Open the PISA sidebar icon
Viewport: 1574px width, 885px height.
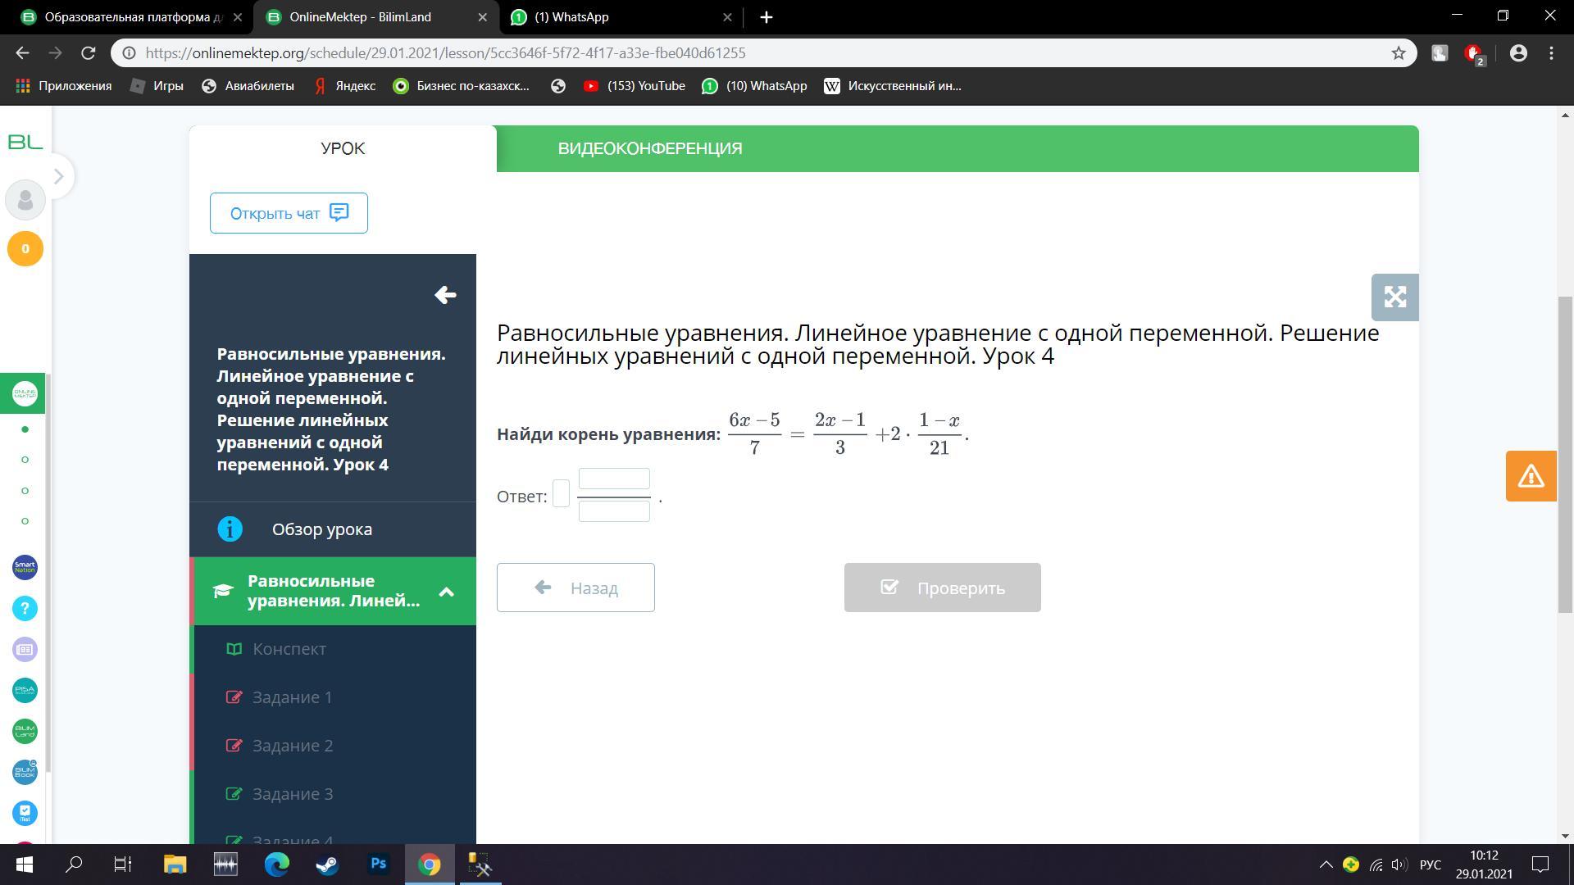(25, 690)
